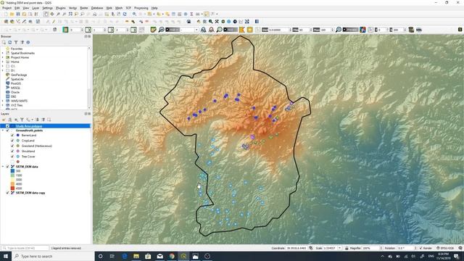This screenshot has width=464, height=261.
Task: Click the Open Layer Styling icon
Action: click(x=4, y=120)
